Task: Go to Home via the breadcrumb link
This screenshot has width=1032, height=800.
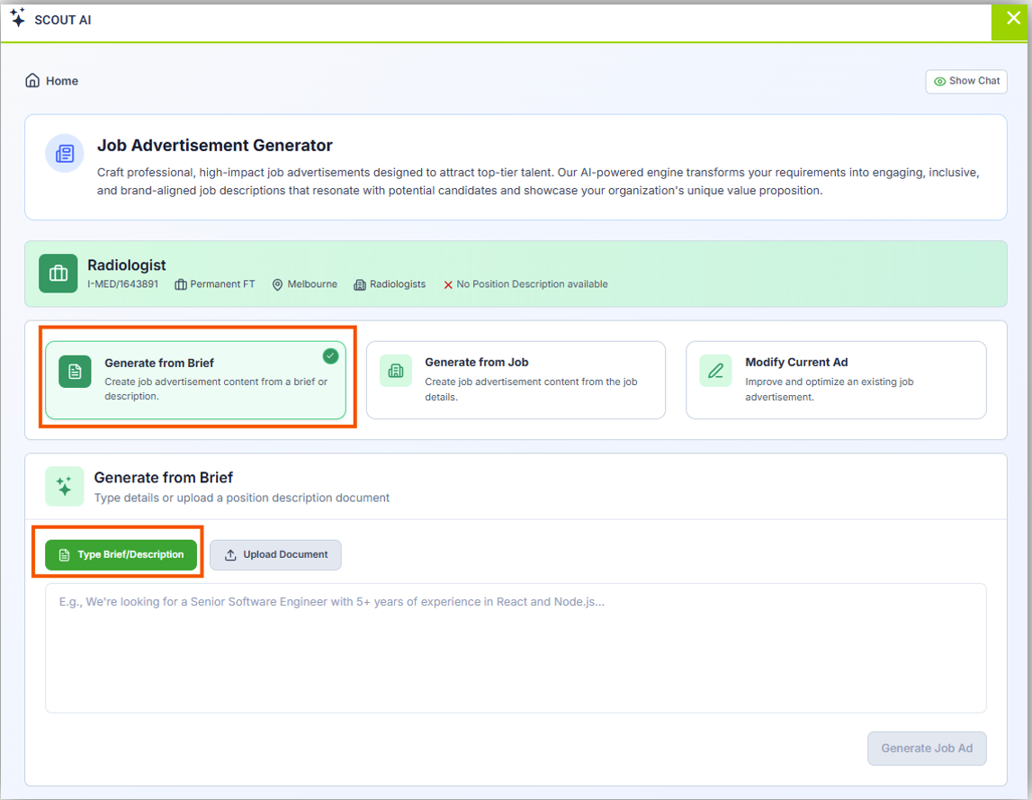Action: [61, 81]
